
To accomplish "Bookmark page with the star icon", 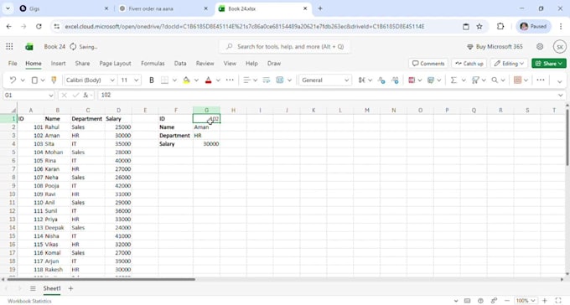I will 479,27.
